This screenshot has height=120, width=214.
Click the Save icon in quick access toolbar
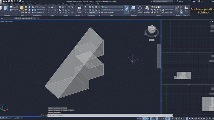tap(9, 1)
